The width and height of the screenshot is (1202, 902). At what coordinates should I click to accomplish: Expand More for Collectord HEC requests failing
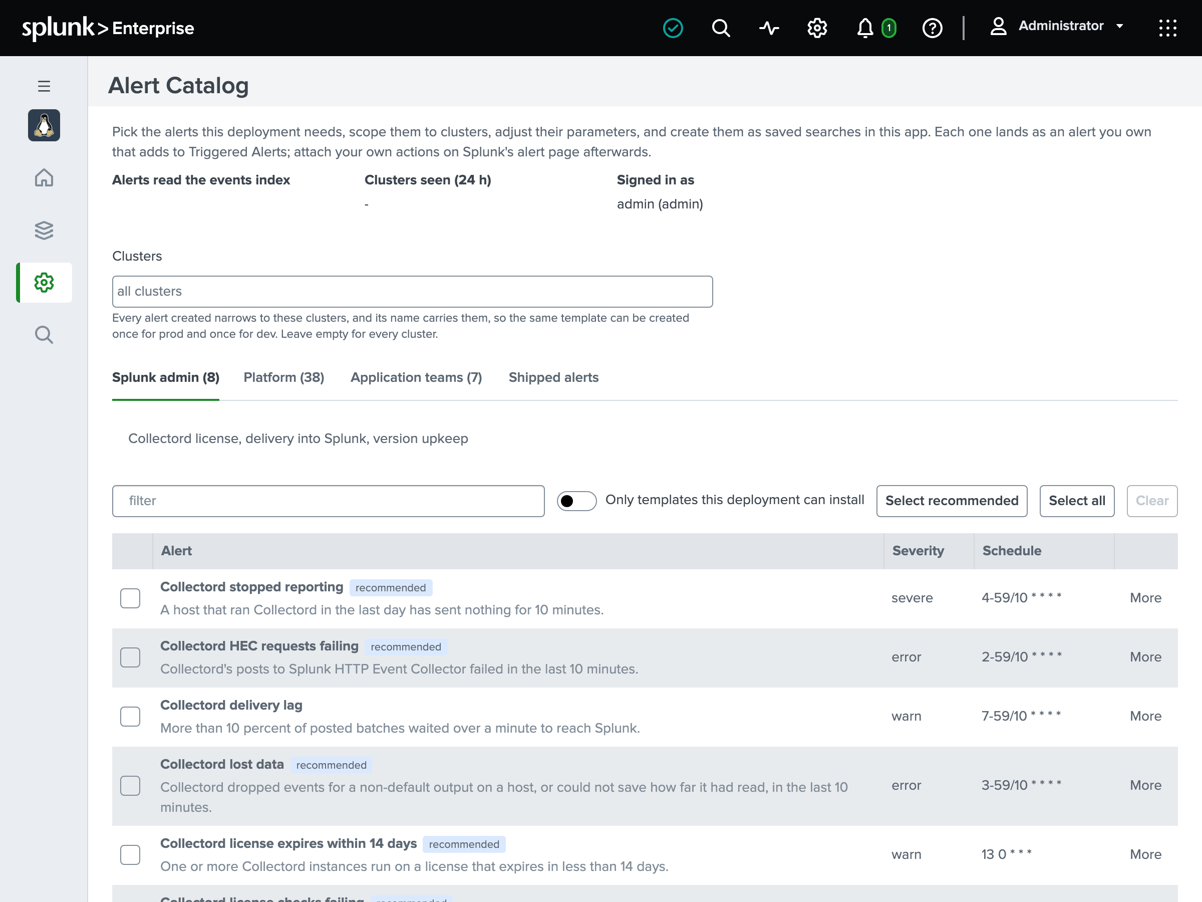[1145, 657]
